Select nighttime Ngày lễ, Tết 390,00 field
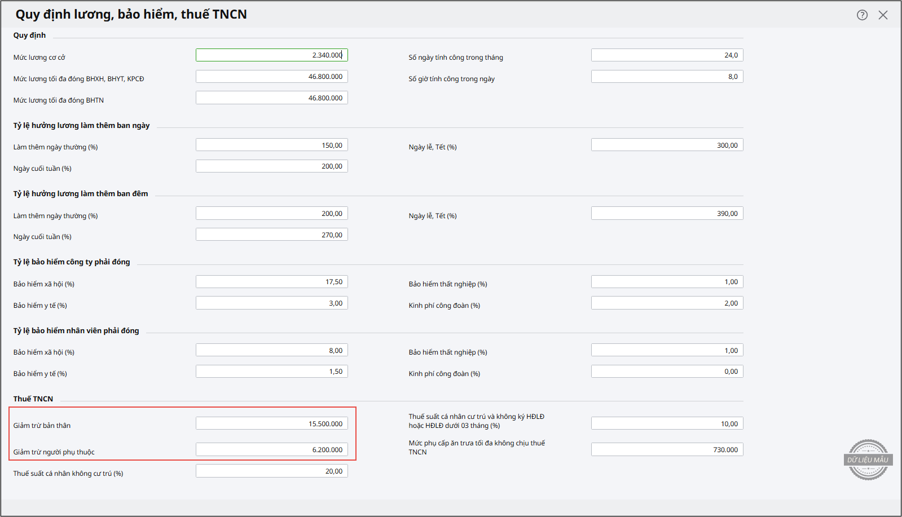The width and height of the screenshot is (902, 517). pyautogui.click(x=667, y=214)
